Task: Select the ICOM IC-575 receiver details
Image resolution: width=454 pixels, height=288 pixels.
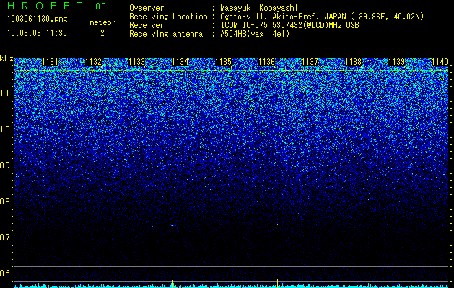Action: 289,25
